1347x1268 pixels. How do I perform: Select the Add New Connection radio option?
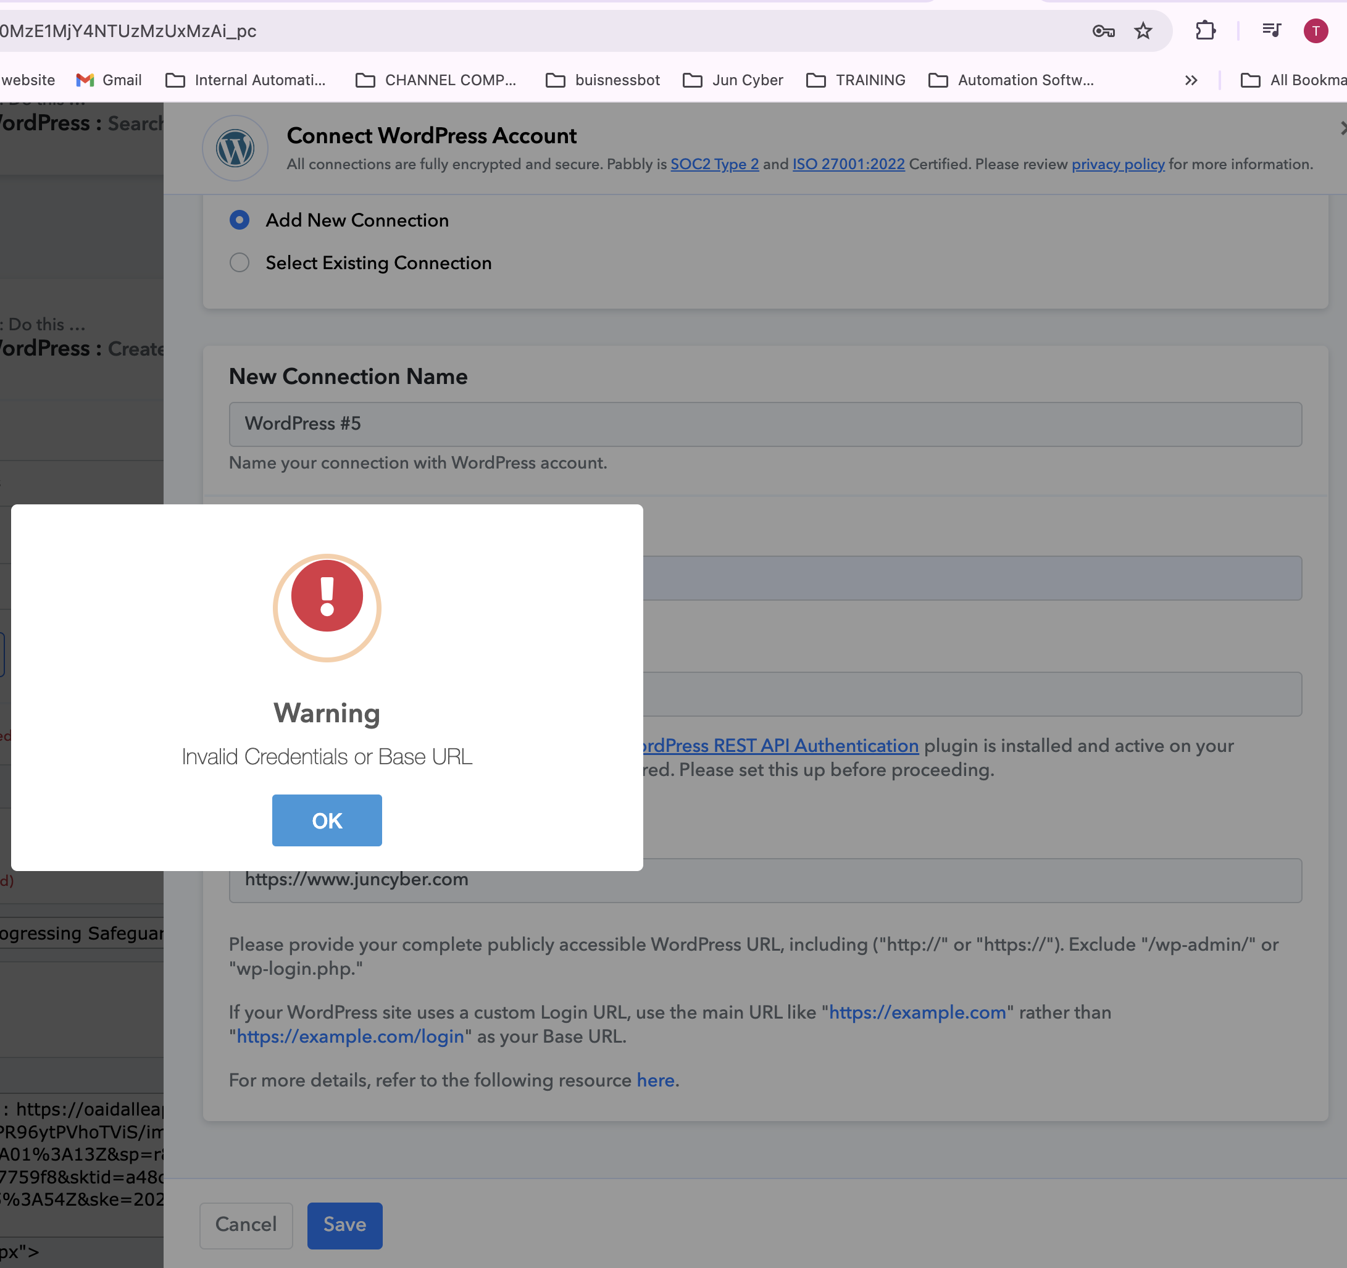pyautogui.click(x=239, y=220)
